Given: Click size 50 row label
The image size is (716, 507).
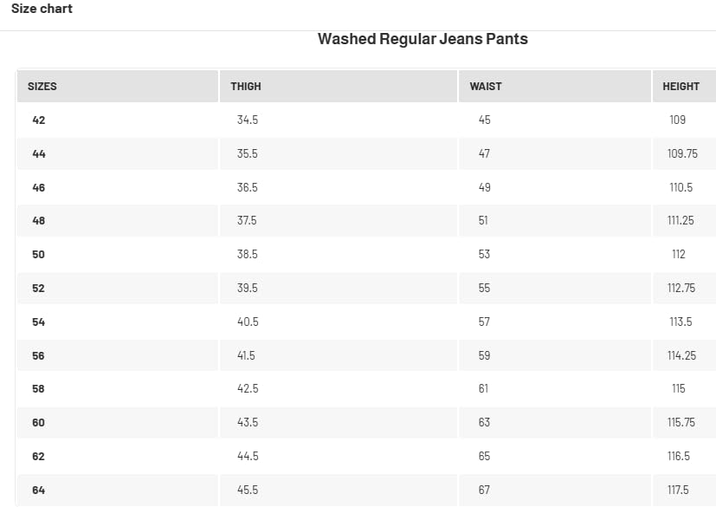Looking at the screenshot, I should pos(39,255).
